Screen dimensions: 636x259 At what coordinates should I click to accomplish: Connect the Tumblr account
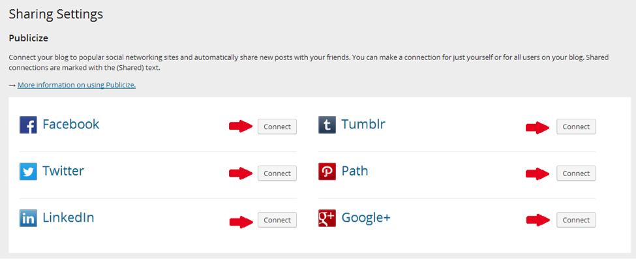576,127
